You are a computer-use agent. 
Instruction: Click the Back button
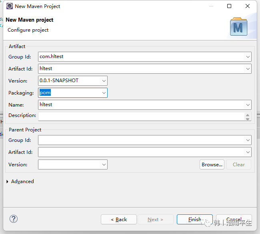click(119, 220)
